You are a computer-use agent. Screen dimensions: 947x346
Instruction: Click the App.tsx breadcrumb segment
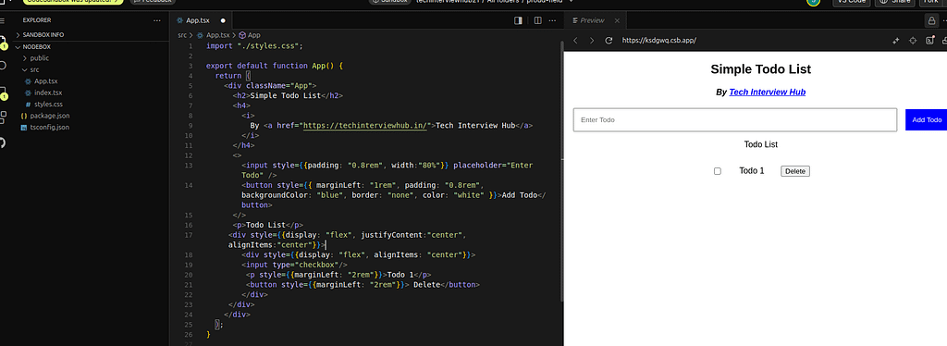214,35
